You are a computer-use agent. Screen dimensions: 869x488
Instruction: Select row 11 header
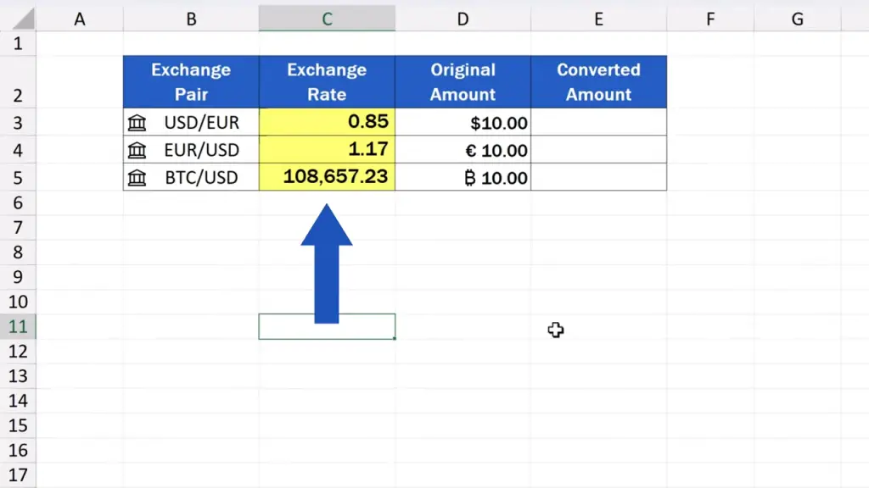pos(19,327)
